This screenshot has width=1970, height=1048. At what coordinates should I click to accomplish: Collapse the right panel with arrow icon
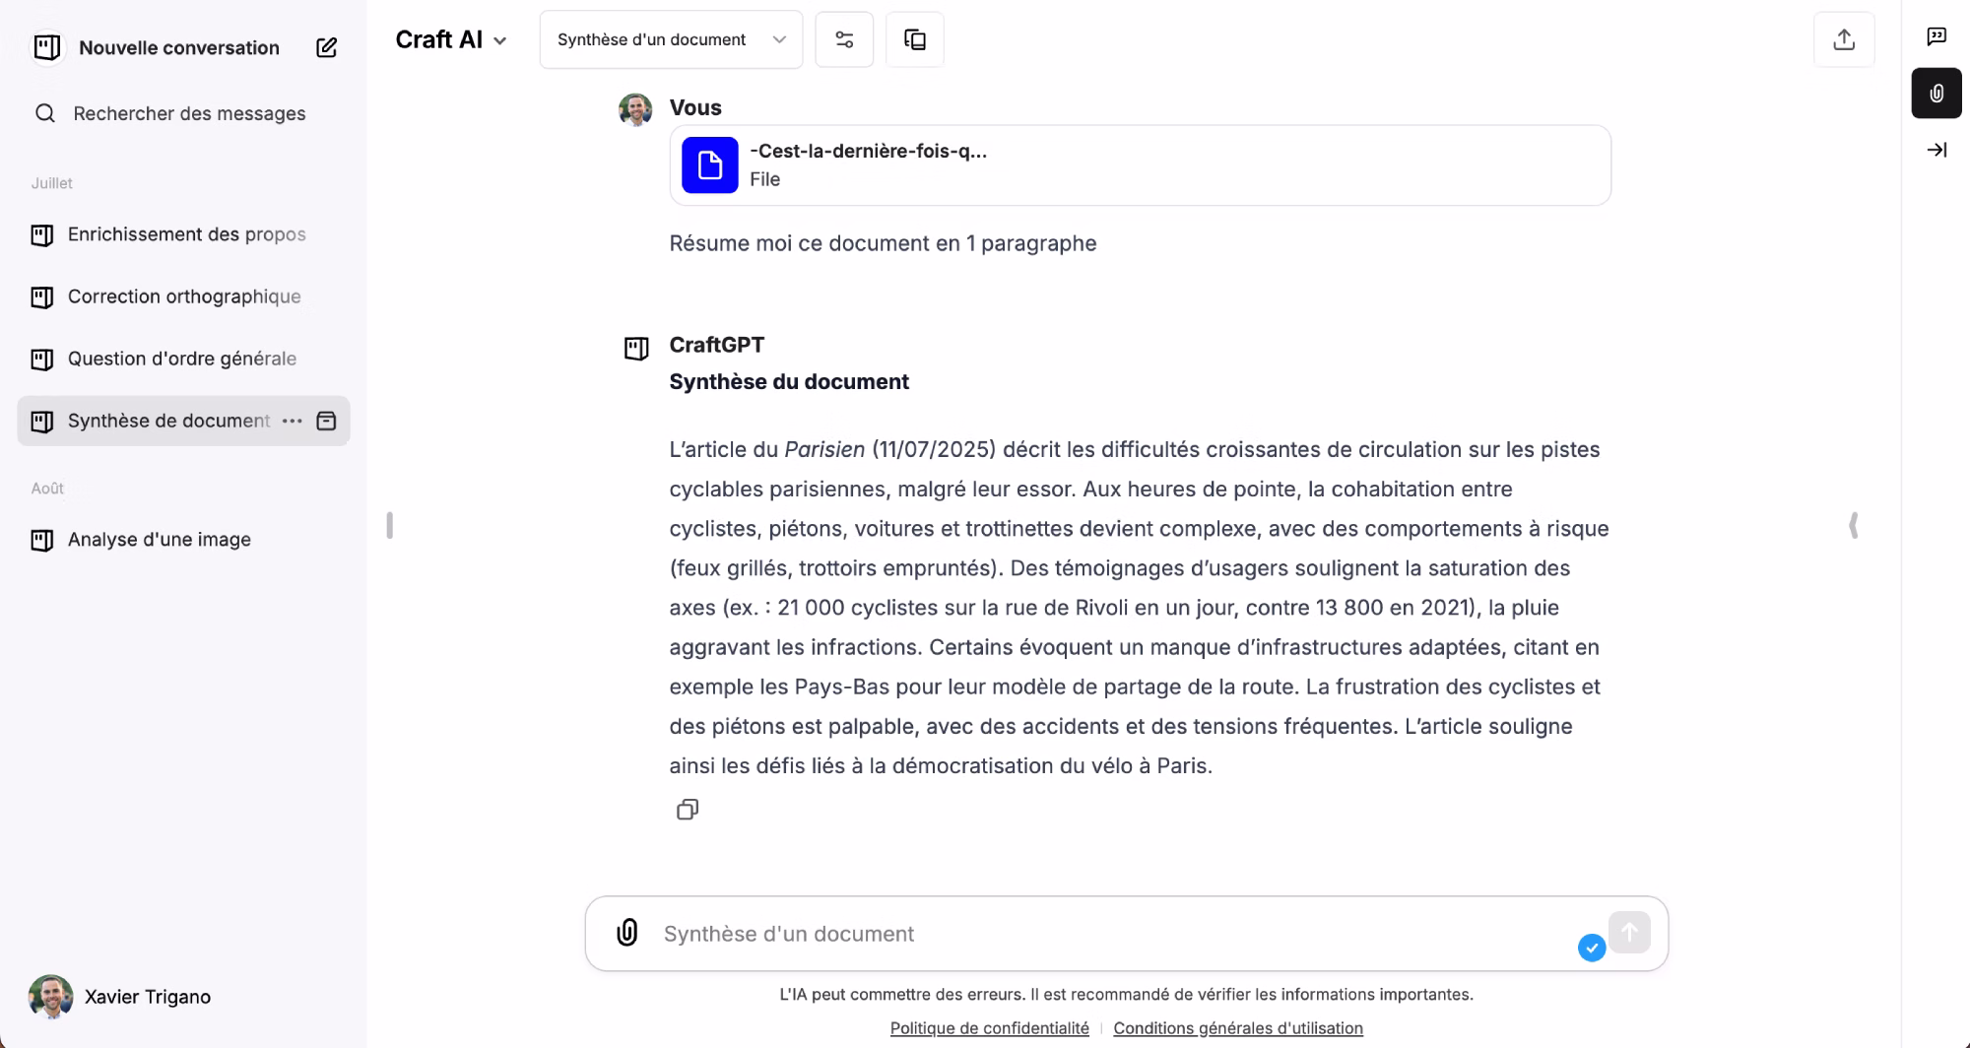(x=1937, y=150)
